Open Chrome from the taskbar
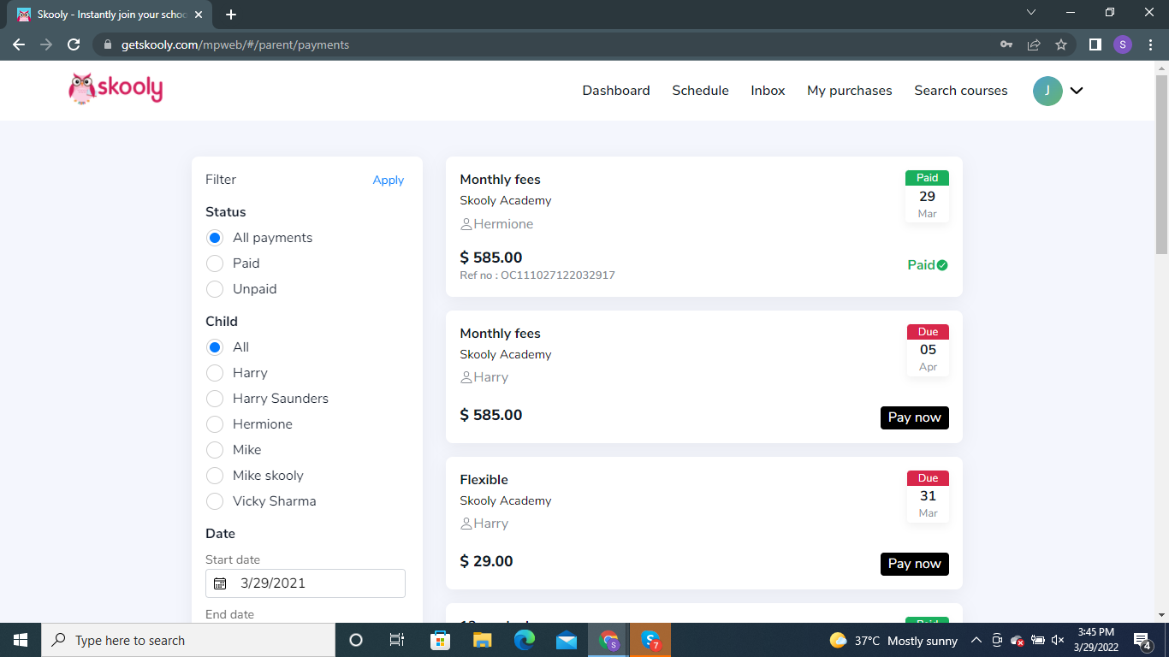 click(608, 640)
